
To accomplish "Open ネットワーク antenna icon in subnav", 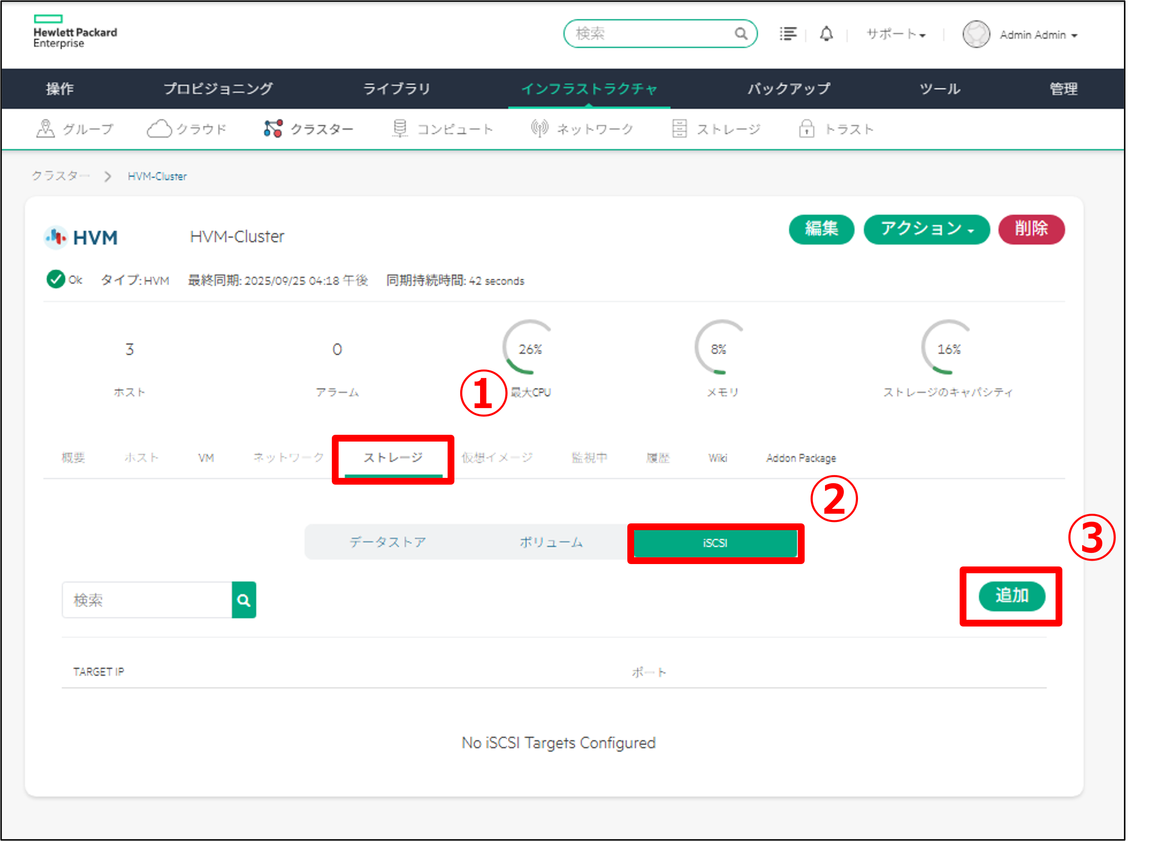I will [539, 129].
